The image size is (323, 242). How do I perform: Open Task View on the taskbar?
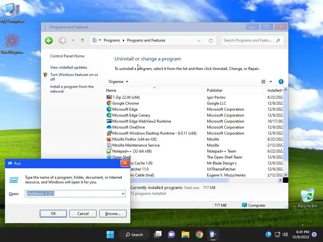[x=158, y=234]
